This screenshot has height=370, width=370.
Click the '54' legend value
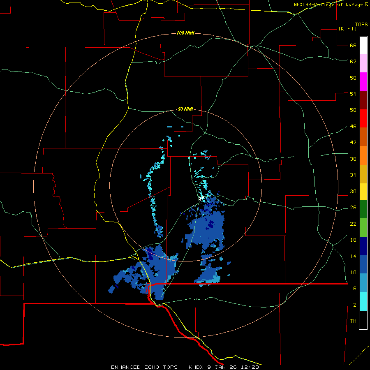point(353,94)
